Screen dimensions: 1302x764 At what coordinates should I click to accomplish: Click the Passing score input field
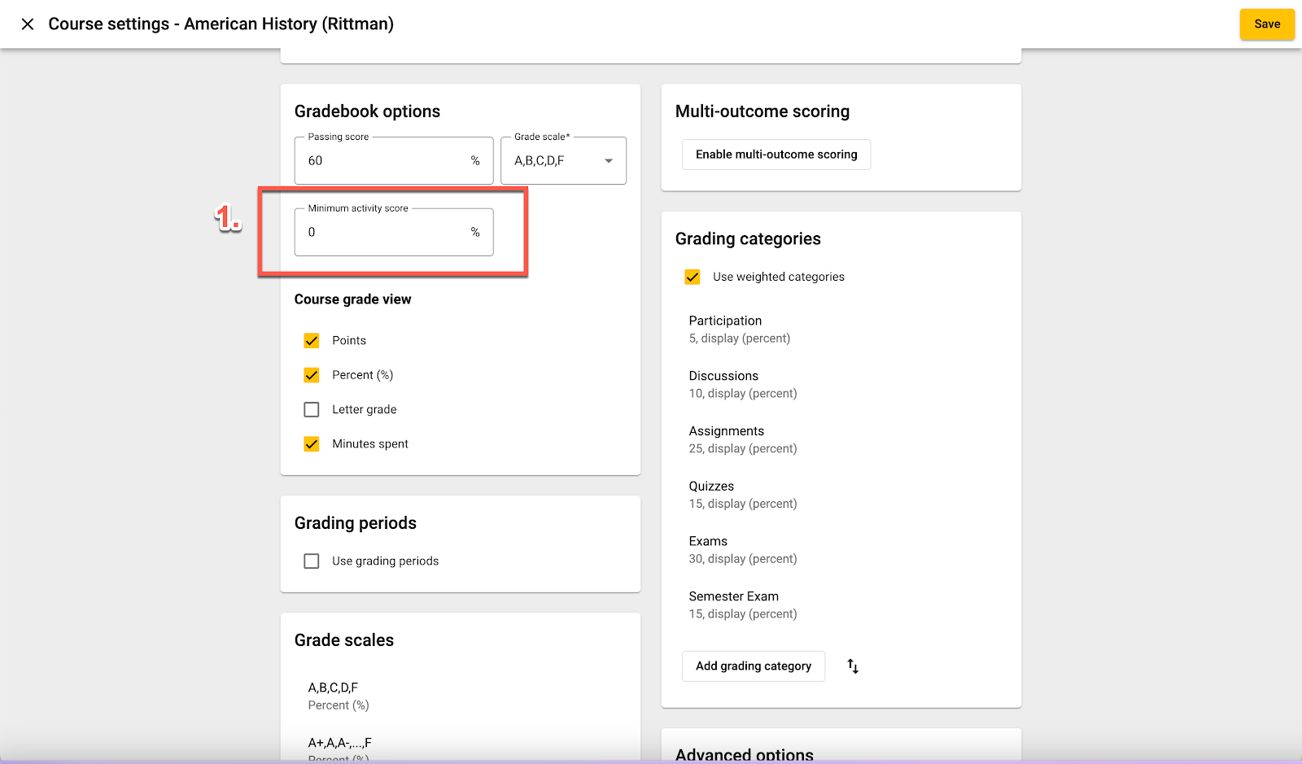pos(382,161)
